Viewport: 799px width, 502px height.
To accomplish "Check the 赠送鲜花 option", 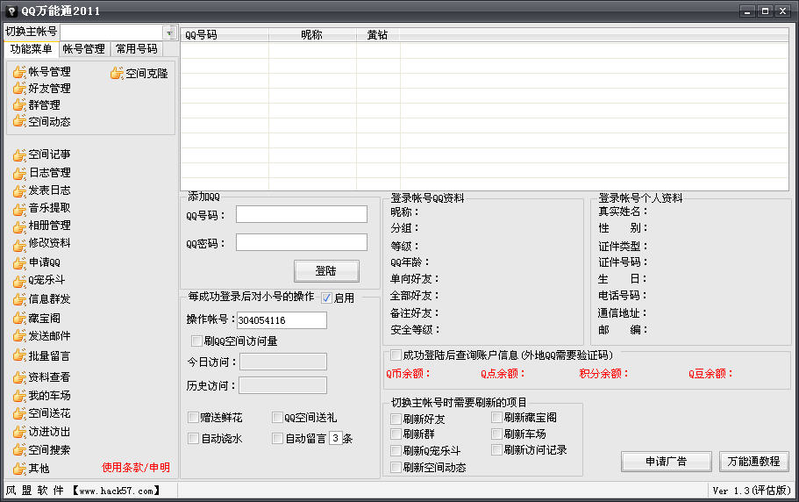I will [x=193, y=418].
